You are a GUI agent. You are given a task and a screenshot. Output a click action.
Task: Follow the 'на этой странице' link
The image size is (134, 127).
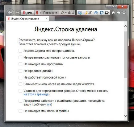(x=36, y=94)
